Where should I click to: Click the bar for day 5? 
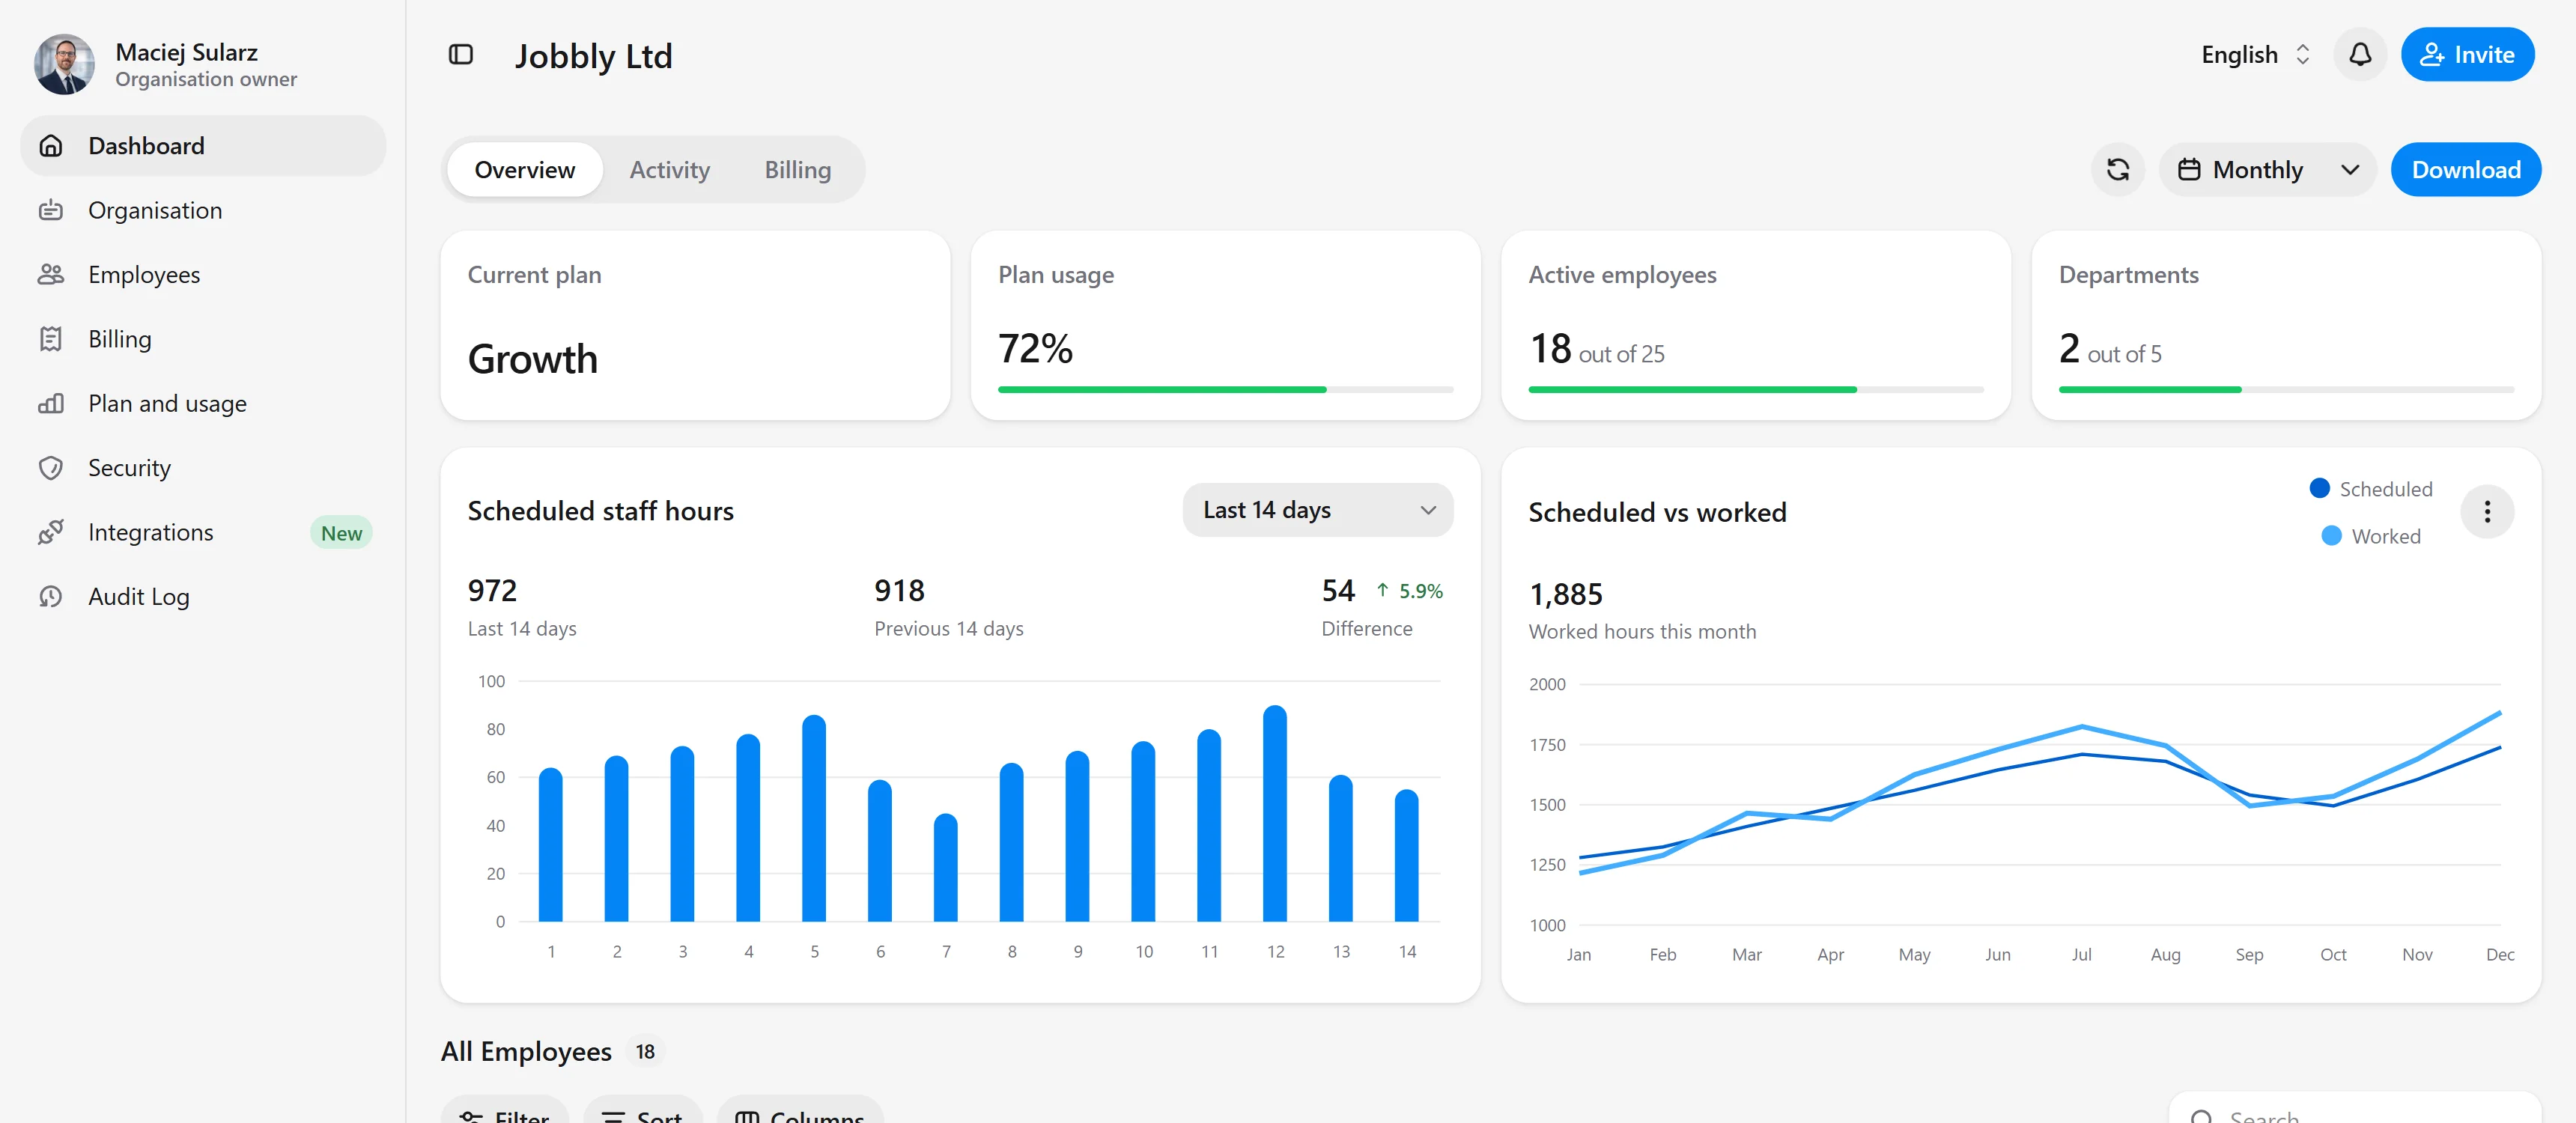coord(814,818)
